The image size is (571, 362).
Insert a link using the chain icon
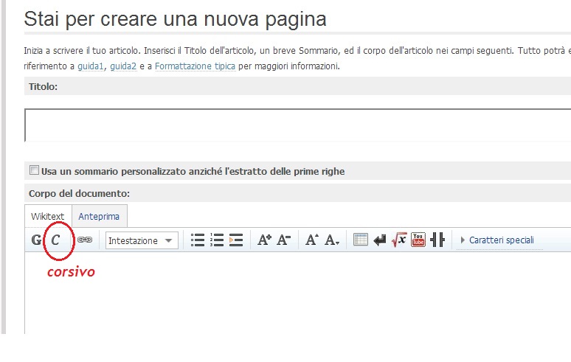(85, 240)
